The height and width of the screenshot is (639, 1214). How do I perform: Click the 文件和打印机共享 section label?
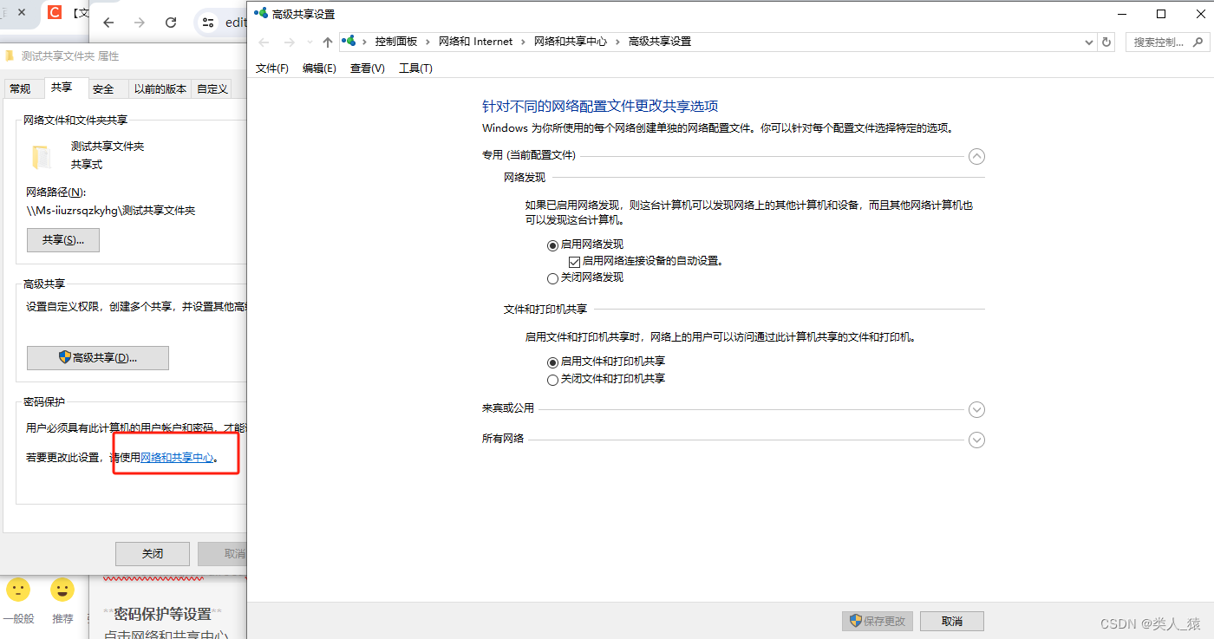pyautogui.click(x=545, y=309)
